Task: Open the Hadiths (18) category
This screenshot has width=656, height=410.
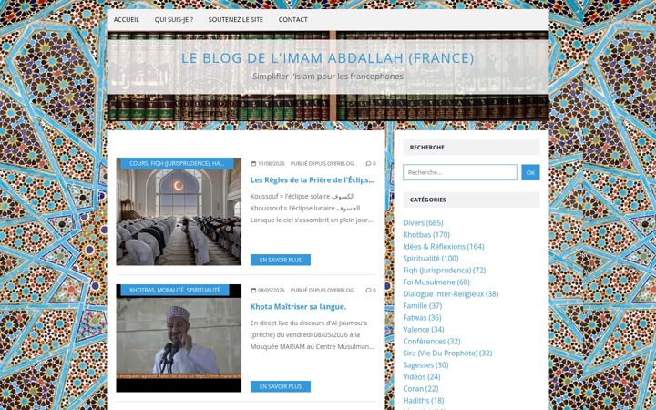Action: click(424, 400)
